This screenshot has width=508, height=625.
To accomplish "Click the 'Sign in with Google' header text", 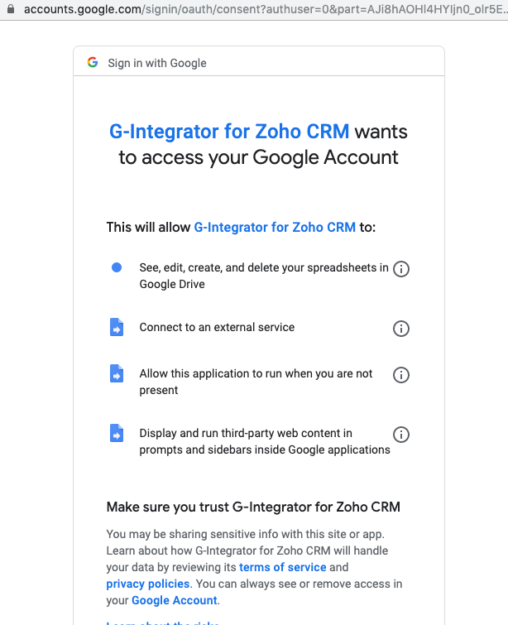I will [x=157, y=63].
